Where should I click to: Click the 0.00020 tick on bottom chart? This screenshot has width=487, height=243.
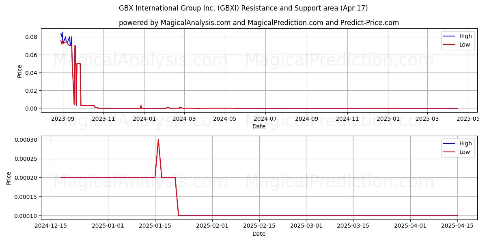point(26,177)
